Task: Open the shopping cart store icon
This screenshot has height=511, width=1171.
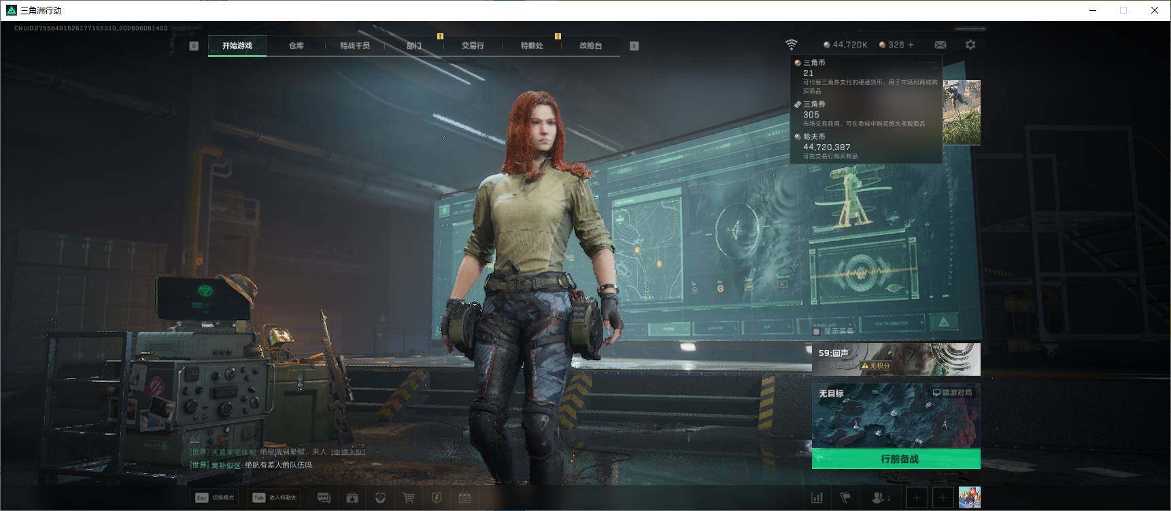Action: [409, 498]
